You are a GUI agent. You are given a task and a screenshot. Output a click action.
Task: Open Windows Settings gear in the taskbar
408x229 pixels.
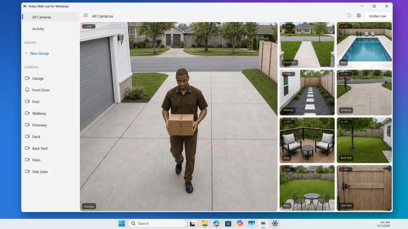click(275, 223)
